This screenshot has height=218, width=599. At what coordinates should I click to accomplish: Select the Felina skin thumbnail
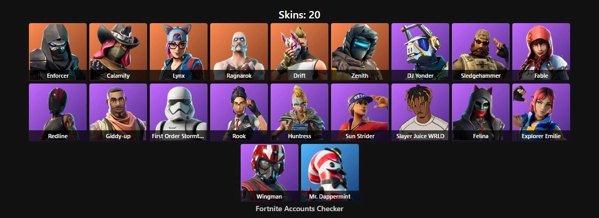(x=481, y=112)
